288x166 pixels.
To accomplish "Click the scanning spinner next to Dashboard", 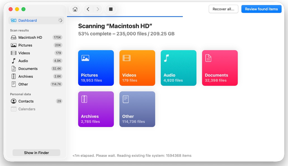I will [x=60, y=20].
